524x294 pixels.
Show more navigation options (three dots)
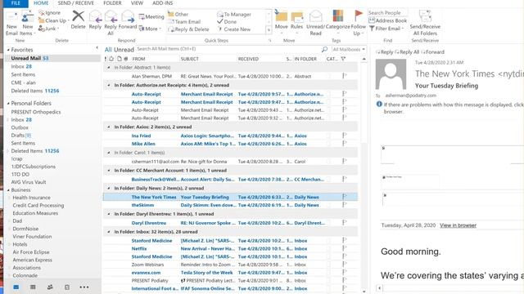pyautogui.click(x=84, y=287)
